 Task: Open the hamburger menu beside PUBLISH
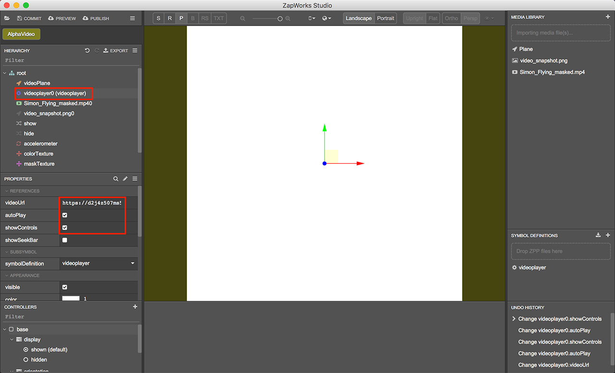[133, 18]
